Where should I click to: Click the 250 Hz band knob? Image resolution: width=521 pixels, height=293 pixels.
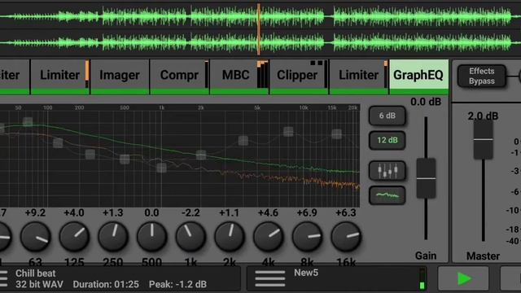click(x=113, y=237)
